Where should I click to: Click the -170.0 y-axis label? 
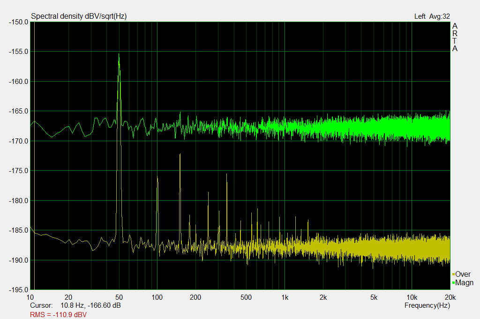(19, 141)
